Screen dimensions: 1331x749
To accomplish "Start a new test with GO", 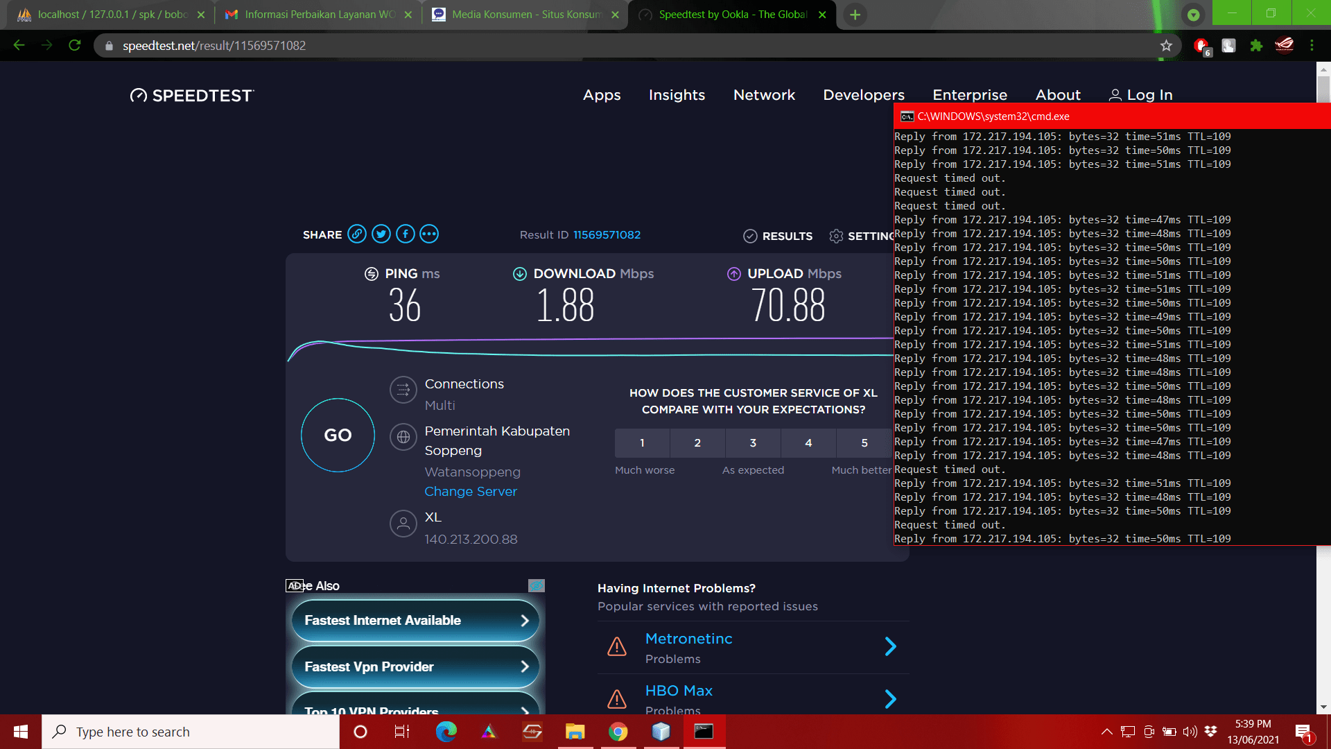I will (338, 436).
